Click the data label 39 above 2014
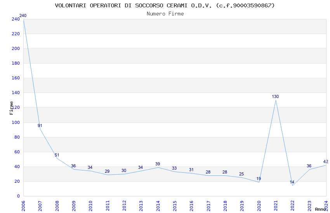Image resolution: width=330 pixels, height=213 pixels. 158,164
